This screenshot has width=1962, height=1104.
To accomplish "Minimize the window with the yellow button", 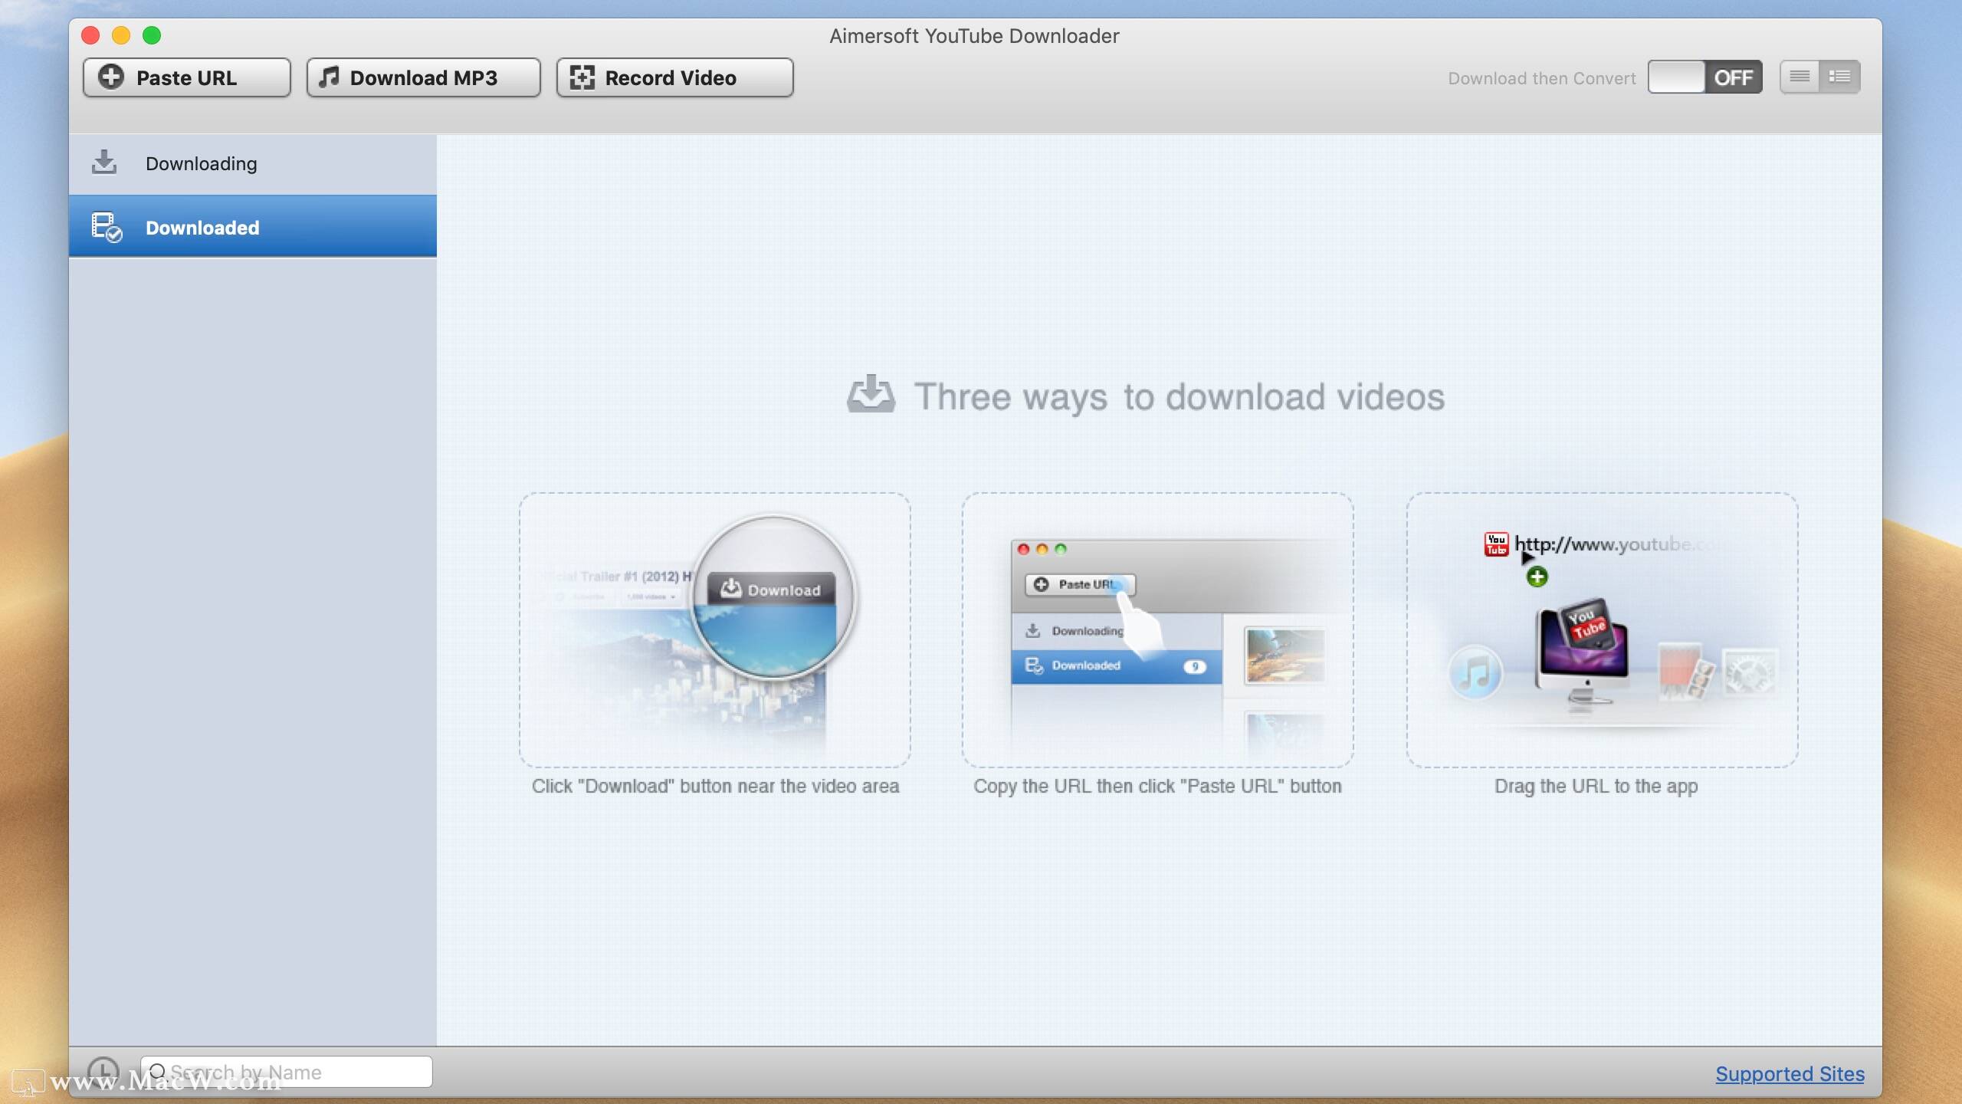I will [121, 35].
